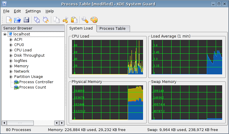
Task: Click the Copy toolbar icon
Action: (x=57, y=20)
